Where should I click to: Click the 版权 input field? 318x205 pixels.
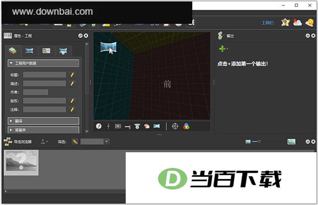pyautogui.click(x=44, y=101)
